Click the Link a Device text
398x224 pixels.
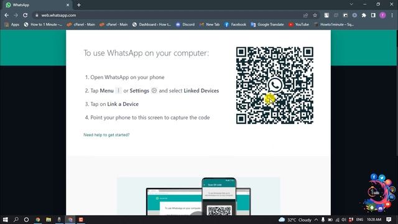(x=123, y=104)
